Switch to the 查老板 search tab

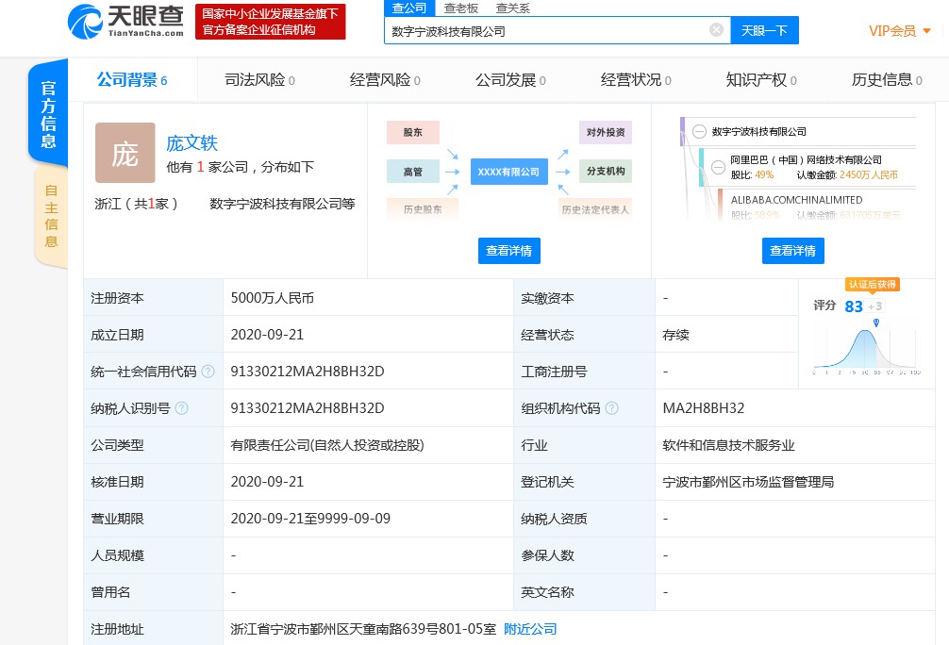(461, 8)
